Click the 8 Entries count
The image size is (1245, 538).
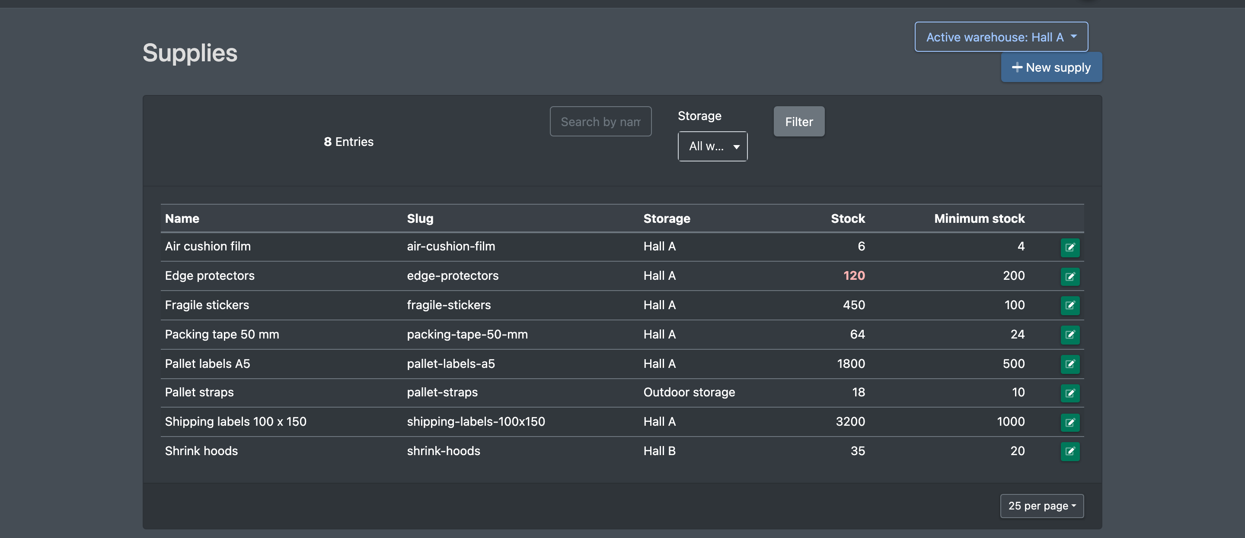click(348, 142)
